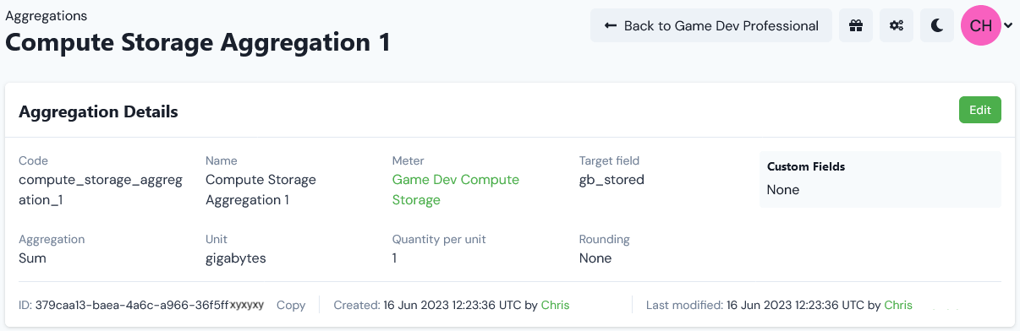Go back to Game Dev Professional

click(711, 25)
